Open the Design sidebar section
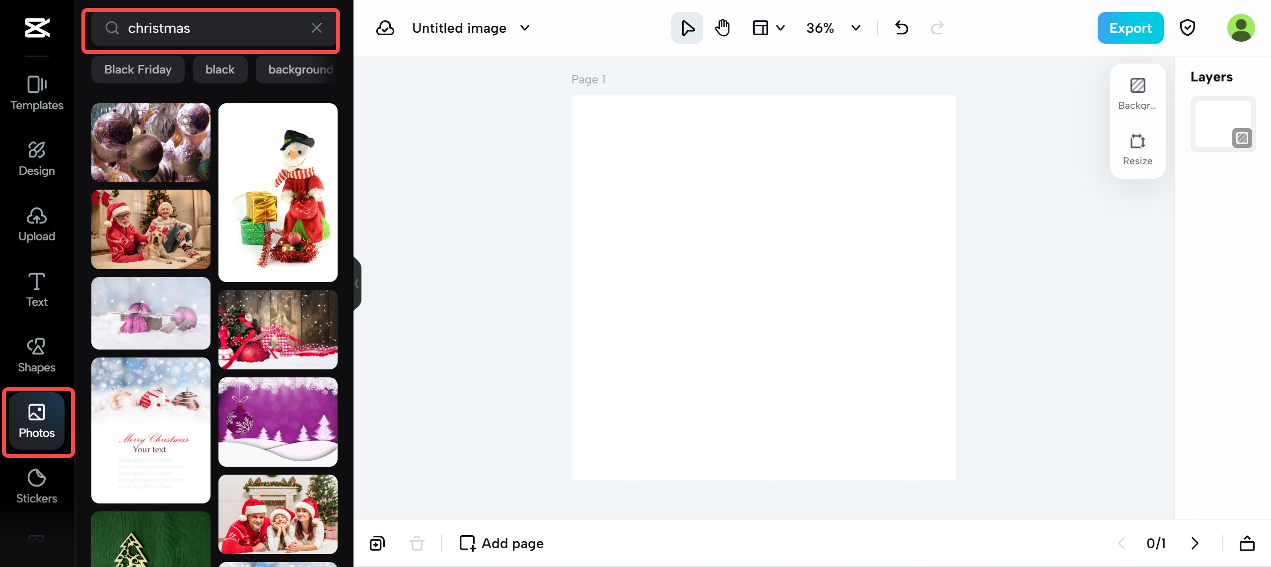Screen dimensions: 1271x567 [37, 158]
